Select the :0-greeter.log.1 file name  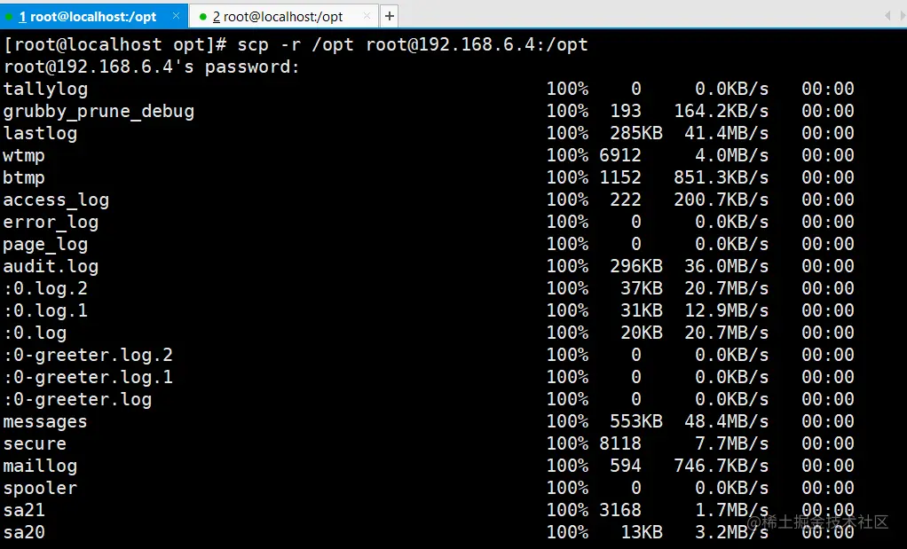[88, 377]
